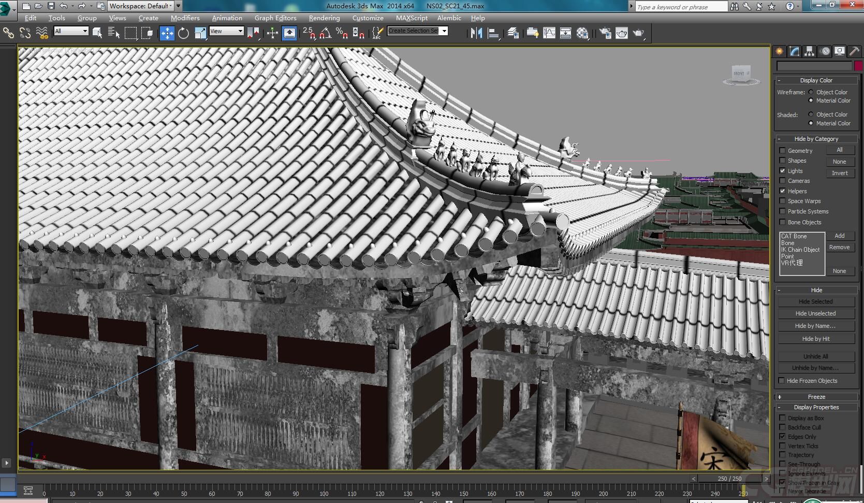
Task: Enable the Geometry hide category checkbox
Action: pyautogui.click(x=782, y=151)
